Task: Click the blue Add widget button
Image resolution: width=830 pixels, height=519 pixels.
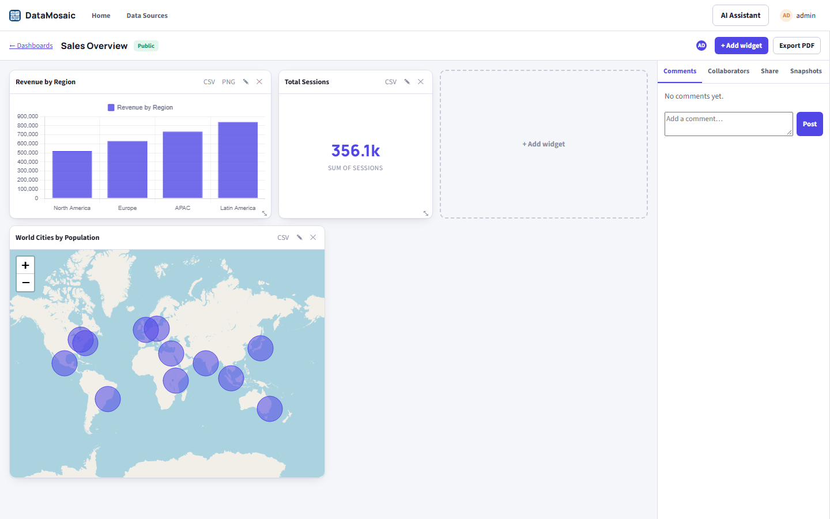Action: pos(741,46)
